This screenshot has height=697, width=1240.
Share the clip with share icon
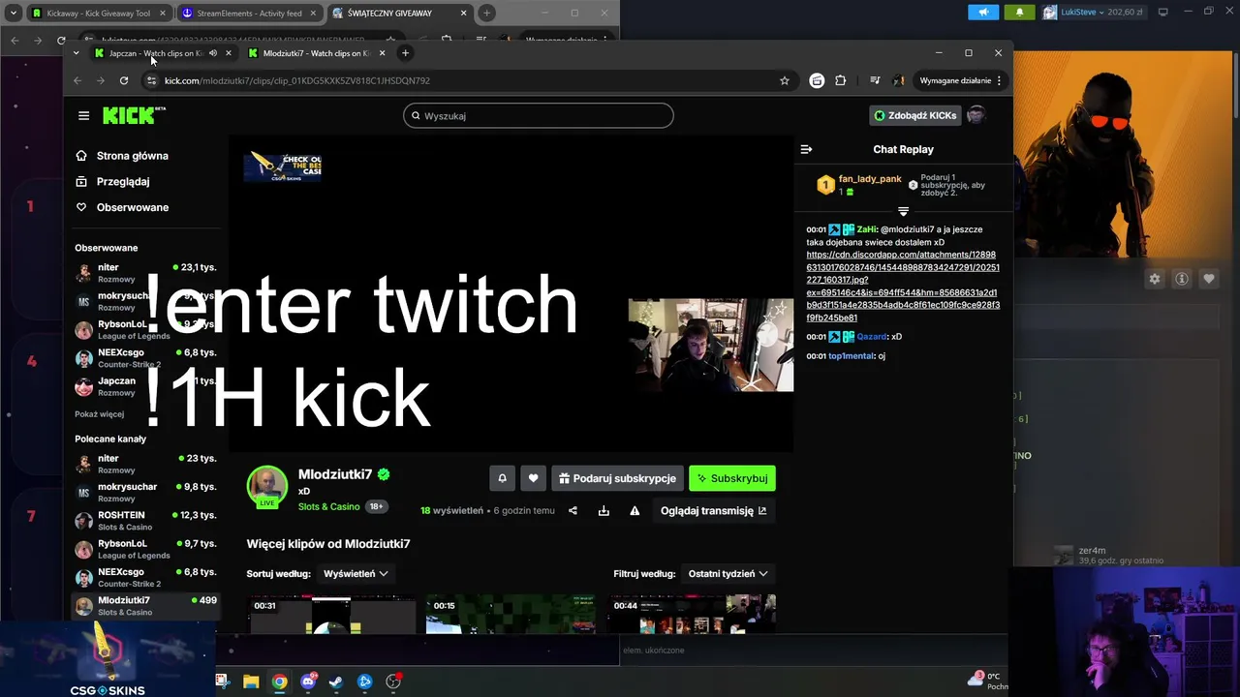[573, 511]
